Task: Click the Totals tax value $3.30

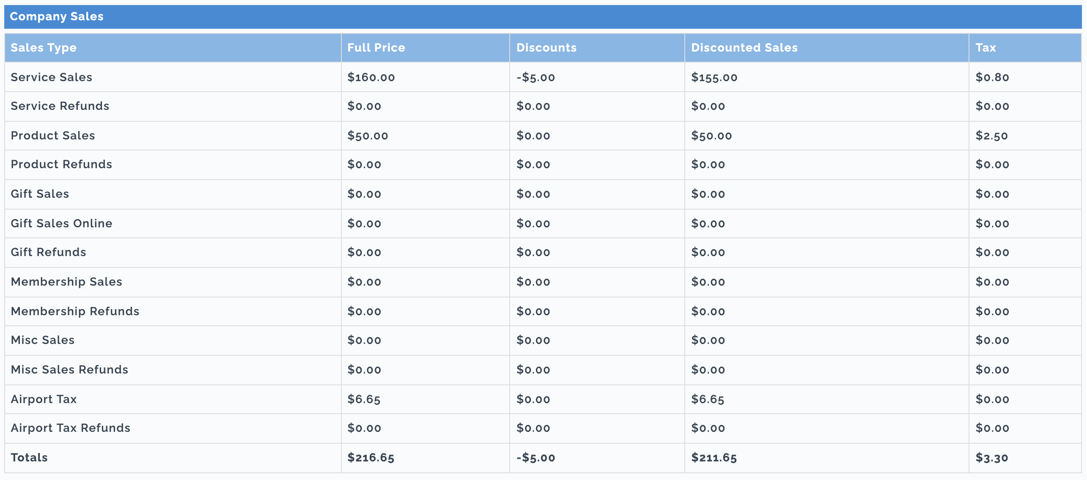Action: click(992, 458)
